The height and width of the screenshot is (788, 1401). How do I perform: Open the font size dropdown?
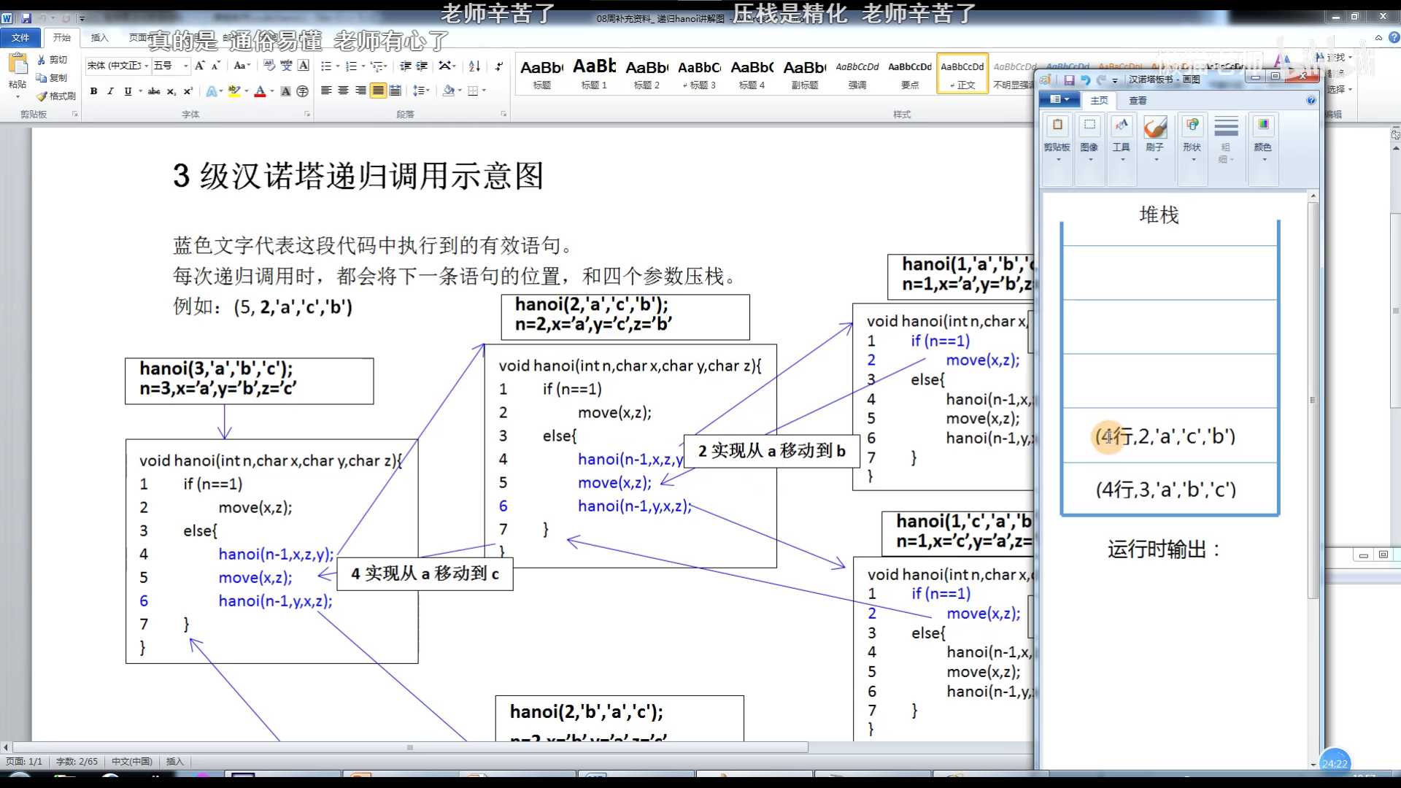(x=185, y=66)
